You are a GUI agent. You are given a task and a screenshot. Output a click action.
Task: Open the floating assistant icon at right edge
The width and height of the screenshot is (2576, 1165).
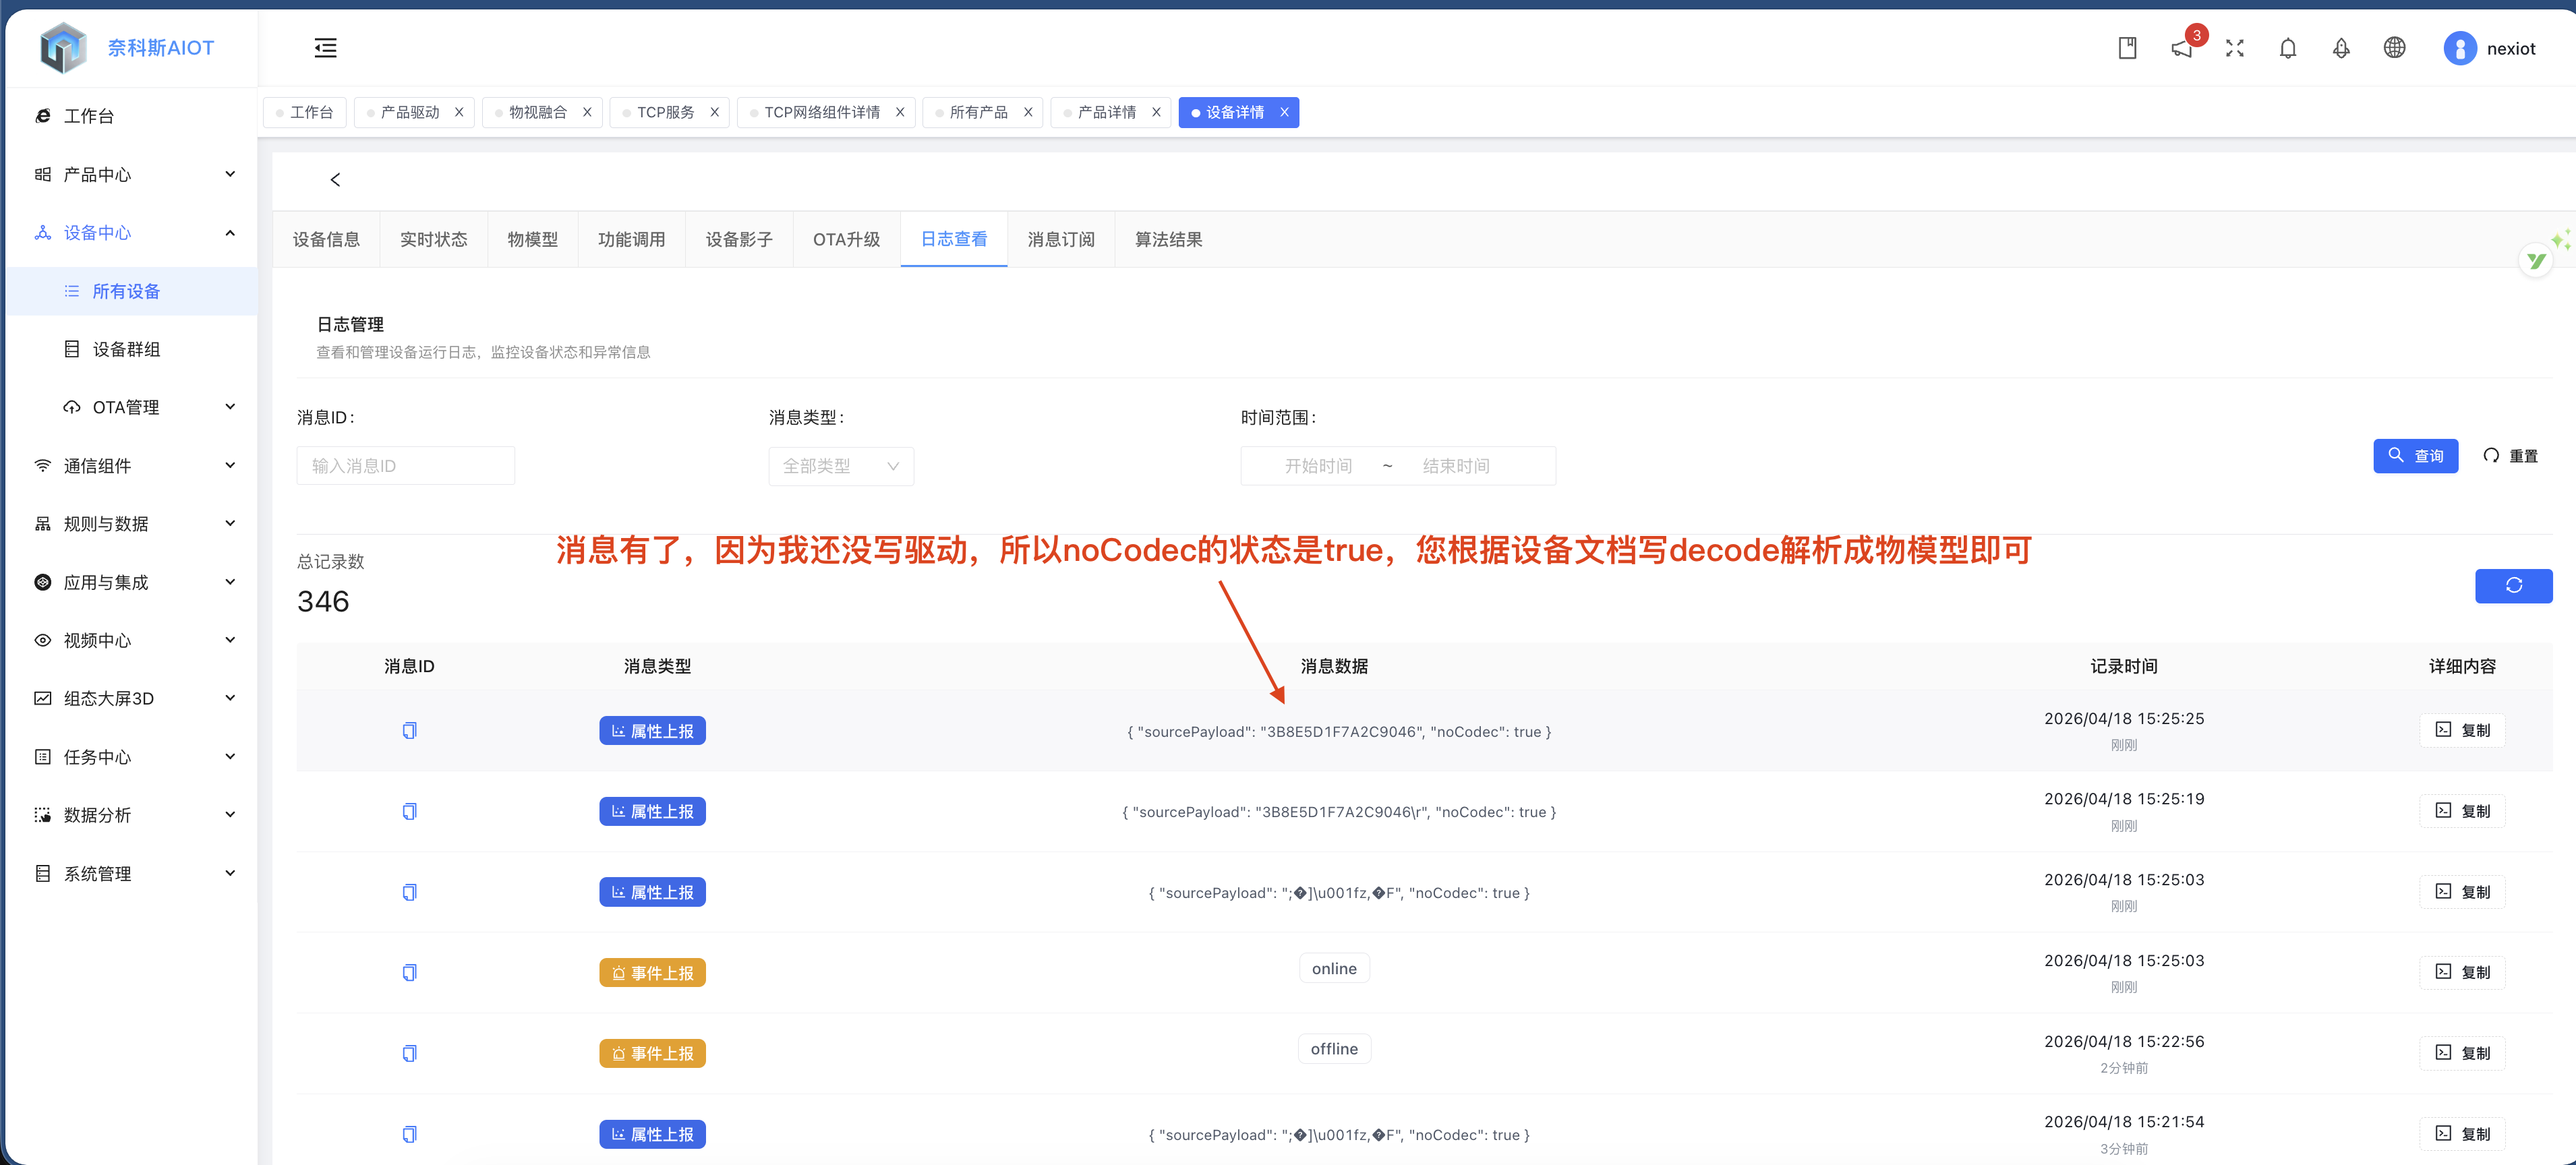(2536, 261)
